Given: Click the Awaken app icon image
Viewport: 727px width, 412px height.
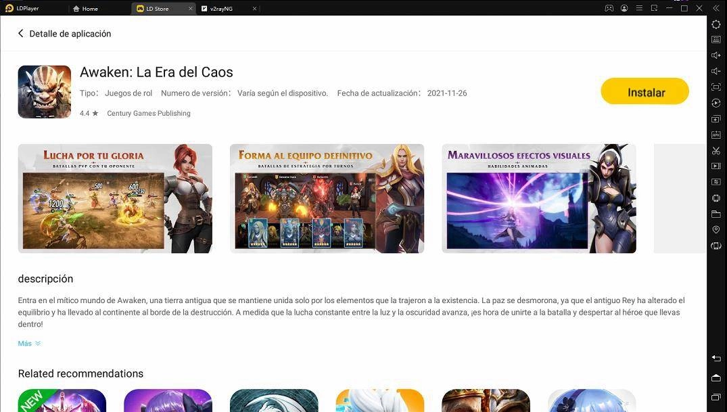Looking at the screenshot, I should click(x=45, y=92).
